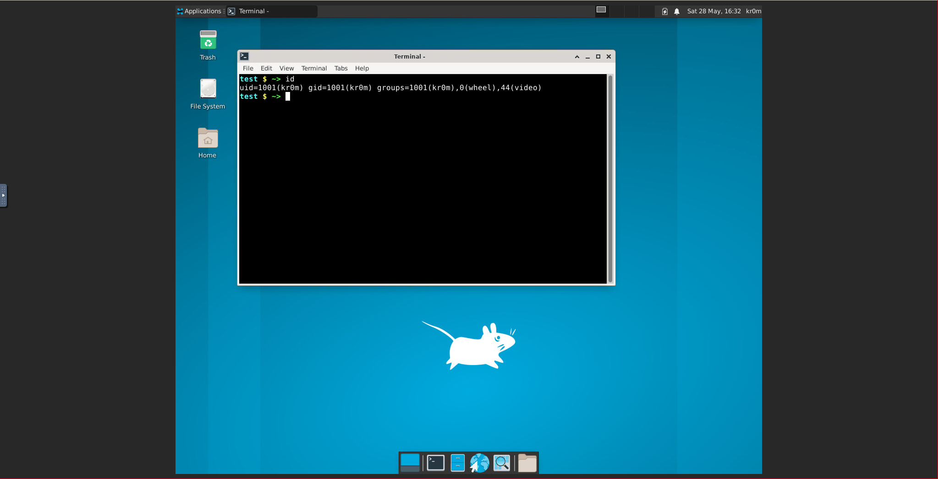The width and height of the screenshot is (938, 479).
Task: Open Application Finder magnifier icon
Action: tap(502, 463)
